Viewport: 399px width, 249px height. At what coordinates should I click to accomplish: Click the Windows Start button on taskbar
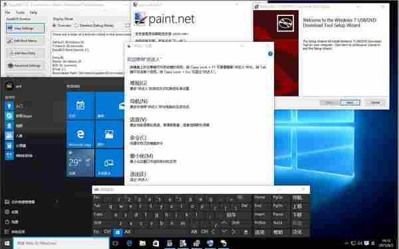6,243
